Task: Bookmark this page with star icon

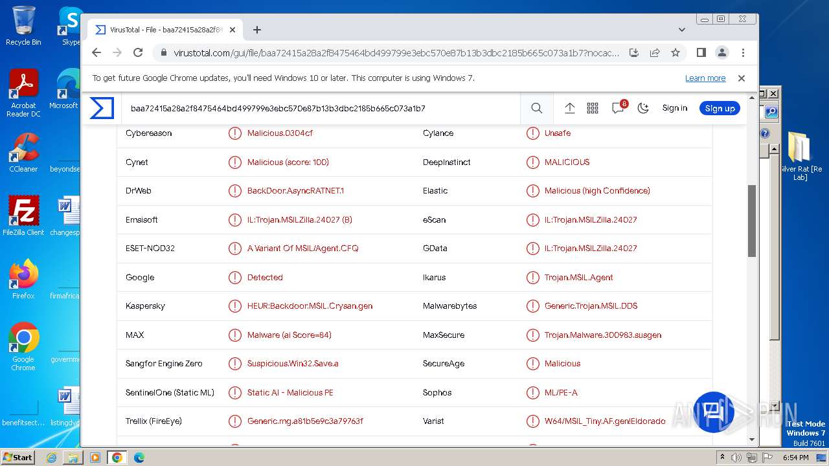Action: coord(676,52)
